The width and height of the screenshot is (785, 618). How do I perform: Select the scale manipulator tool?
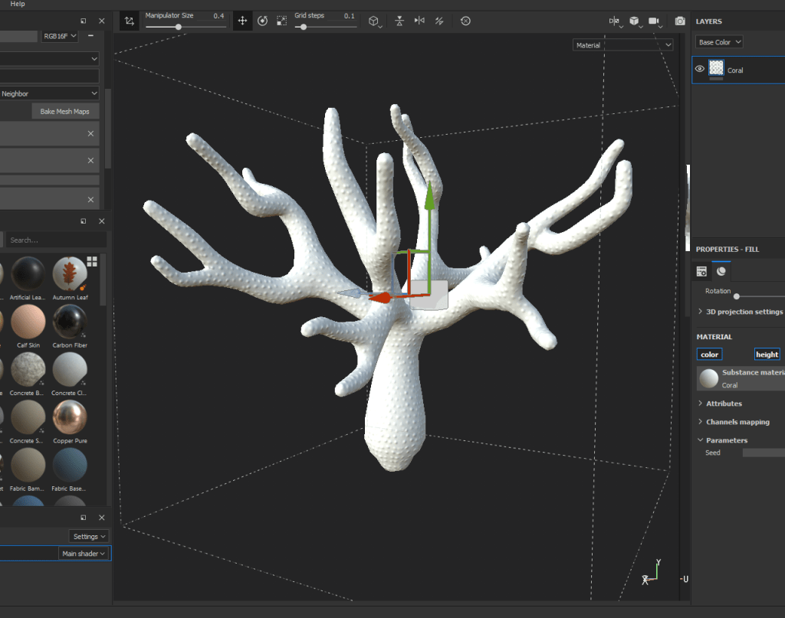(282, 21)
